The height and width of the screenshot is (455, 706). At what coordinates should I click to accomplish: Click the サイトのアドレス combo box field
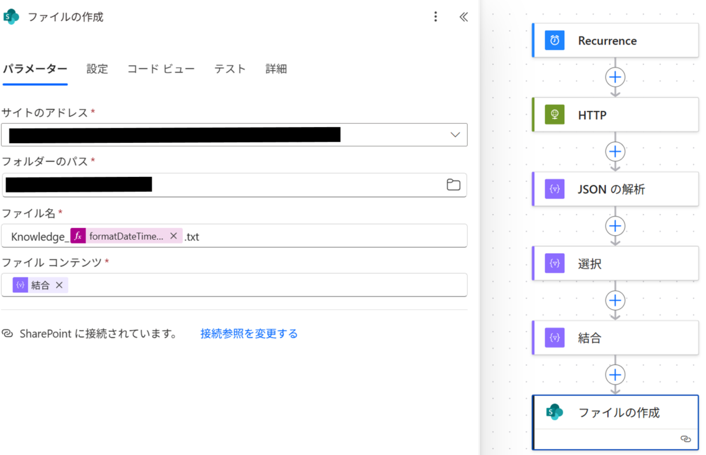point(234,135)
